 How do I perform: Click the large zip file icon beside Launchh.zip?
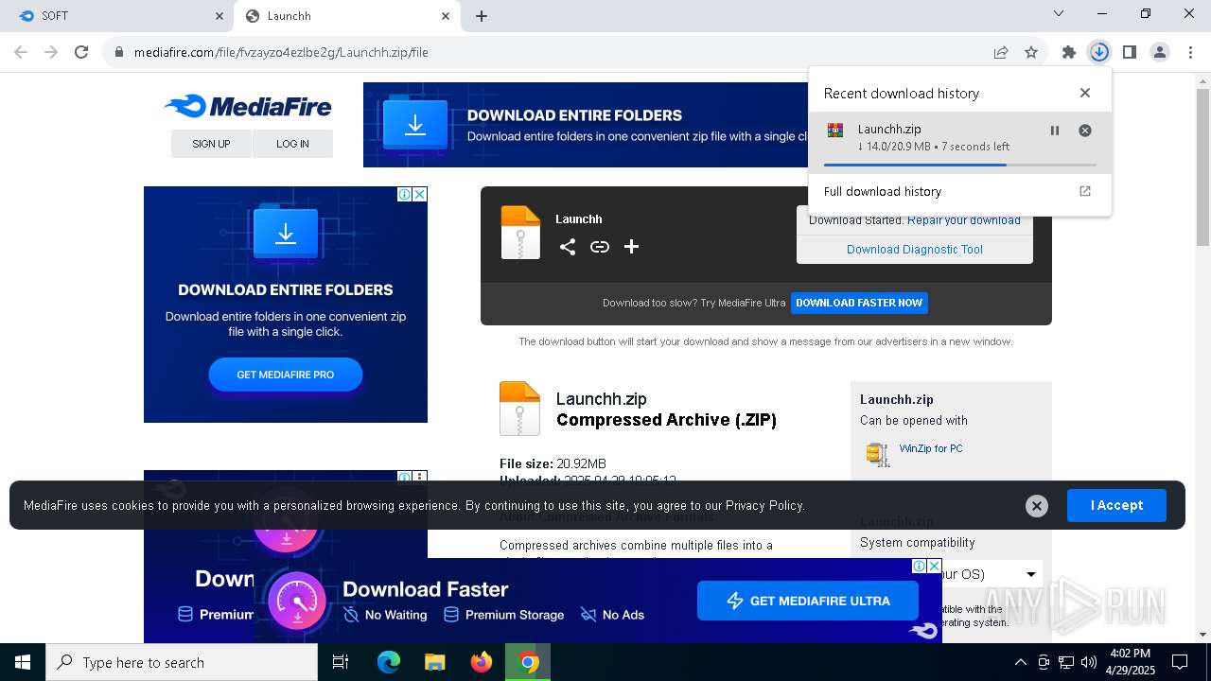point(519,408)
